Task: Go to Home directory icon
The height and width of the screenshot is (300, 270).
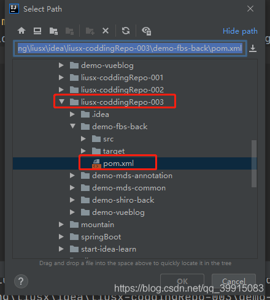Action: pos(21,31)
